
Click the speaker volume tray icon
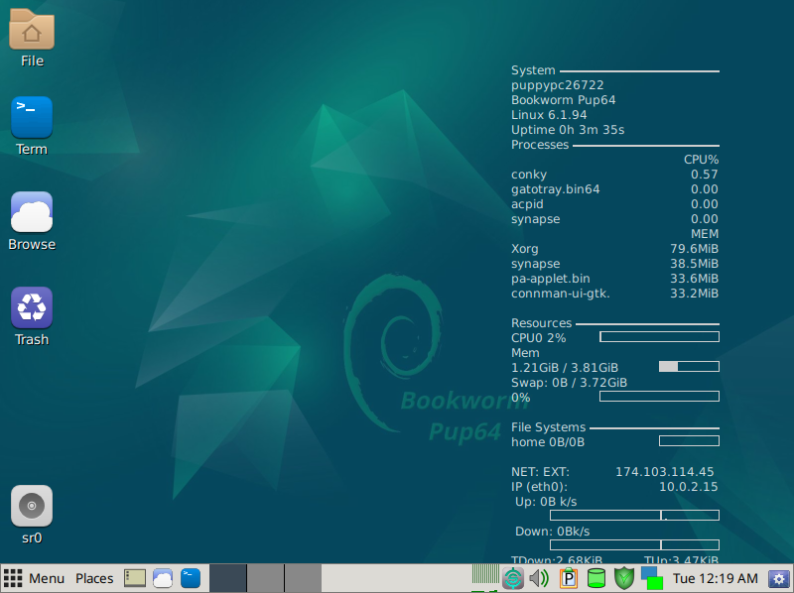[x=540, y=578]
